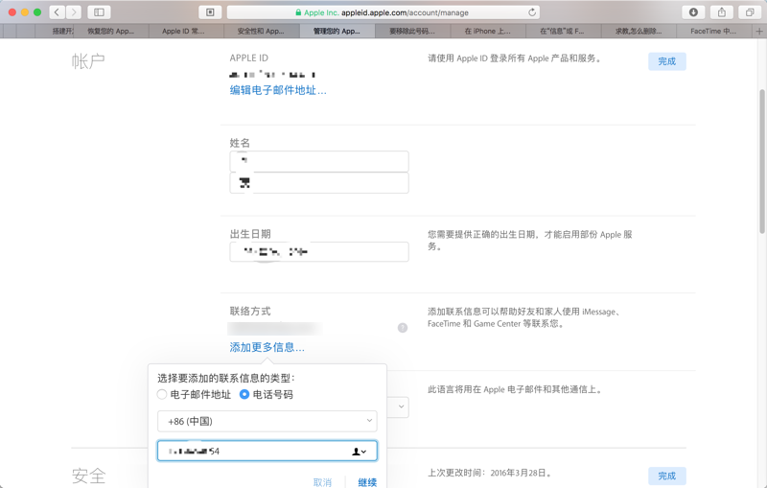
Task: Switch to the 要移除此号码... tab
Action: pyautogui.click(x=412, y=32)
